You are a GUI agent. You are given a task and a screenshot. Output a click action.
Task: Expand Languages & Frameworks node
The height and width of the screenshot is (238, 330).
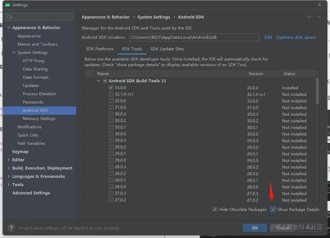[9, 176]
